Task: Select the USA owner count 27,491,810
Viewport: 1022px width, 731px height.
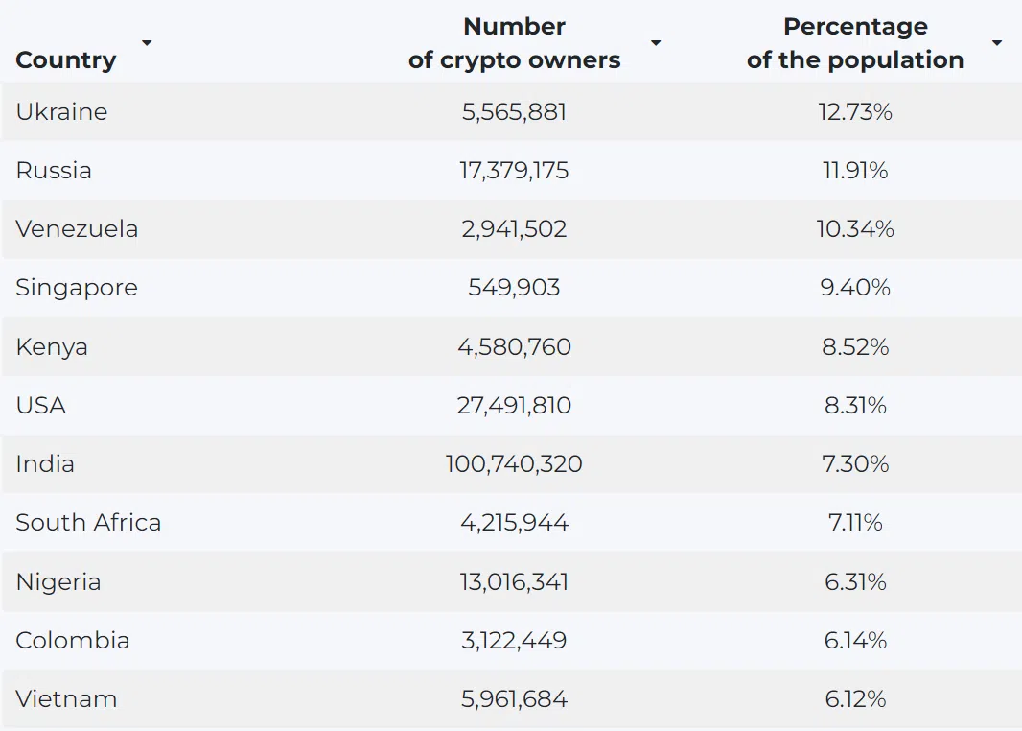Action: point(514,406)
